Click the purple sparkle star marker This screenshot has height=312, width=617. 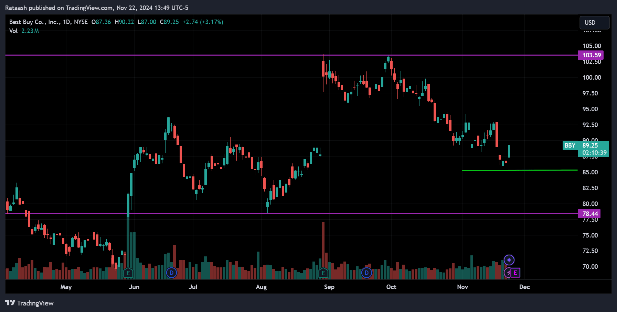[x=509, y=260]
